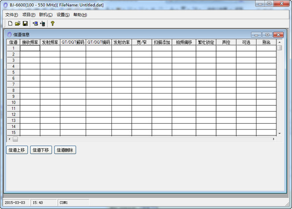
Task: Open the 联机(C) menu
Action: pyautogui.click(x=46, y=15)
